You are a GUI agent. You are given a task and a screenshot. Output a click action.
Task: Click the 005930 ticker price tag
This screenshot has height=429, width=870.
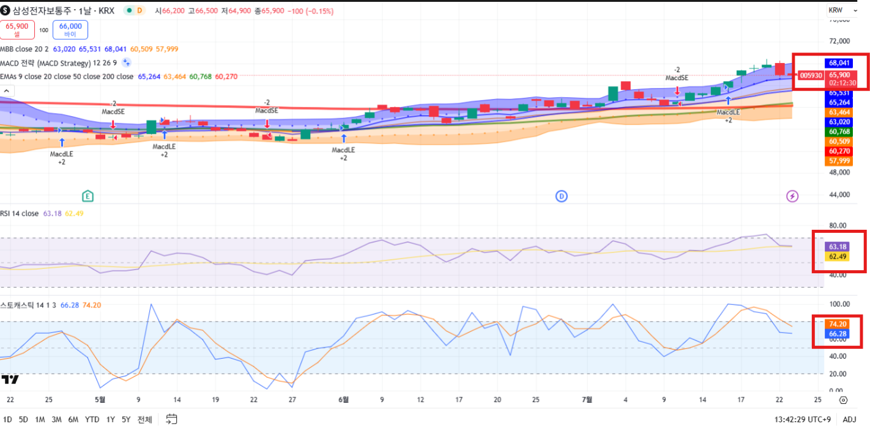(811, 75)
